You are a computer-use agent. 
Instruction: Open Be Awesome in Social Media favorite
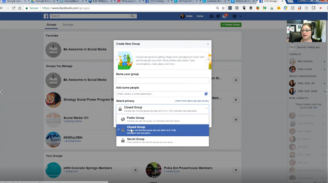[85, 49]
